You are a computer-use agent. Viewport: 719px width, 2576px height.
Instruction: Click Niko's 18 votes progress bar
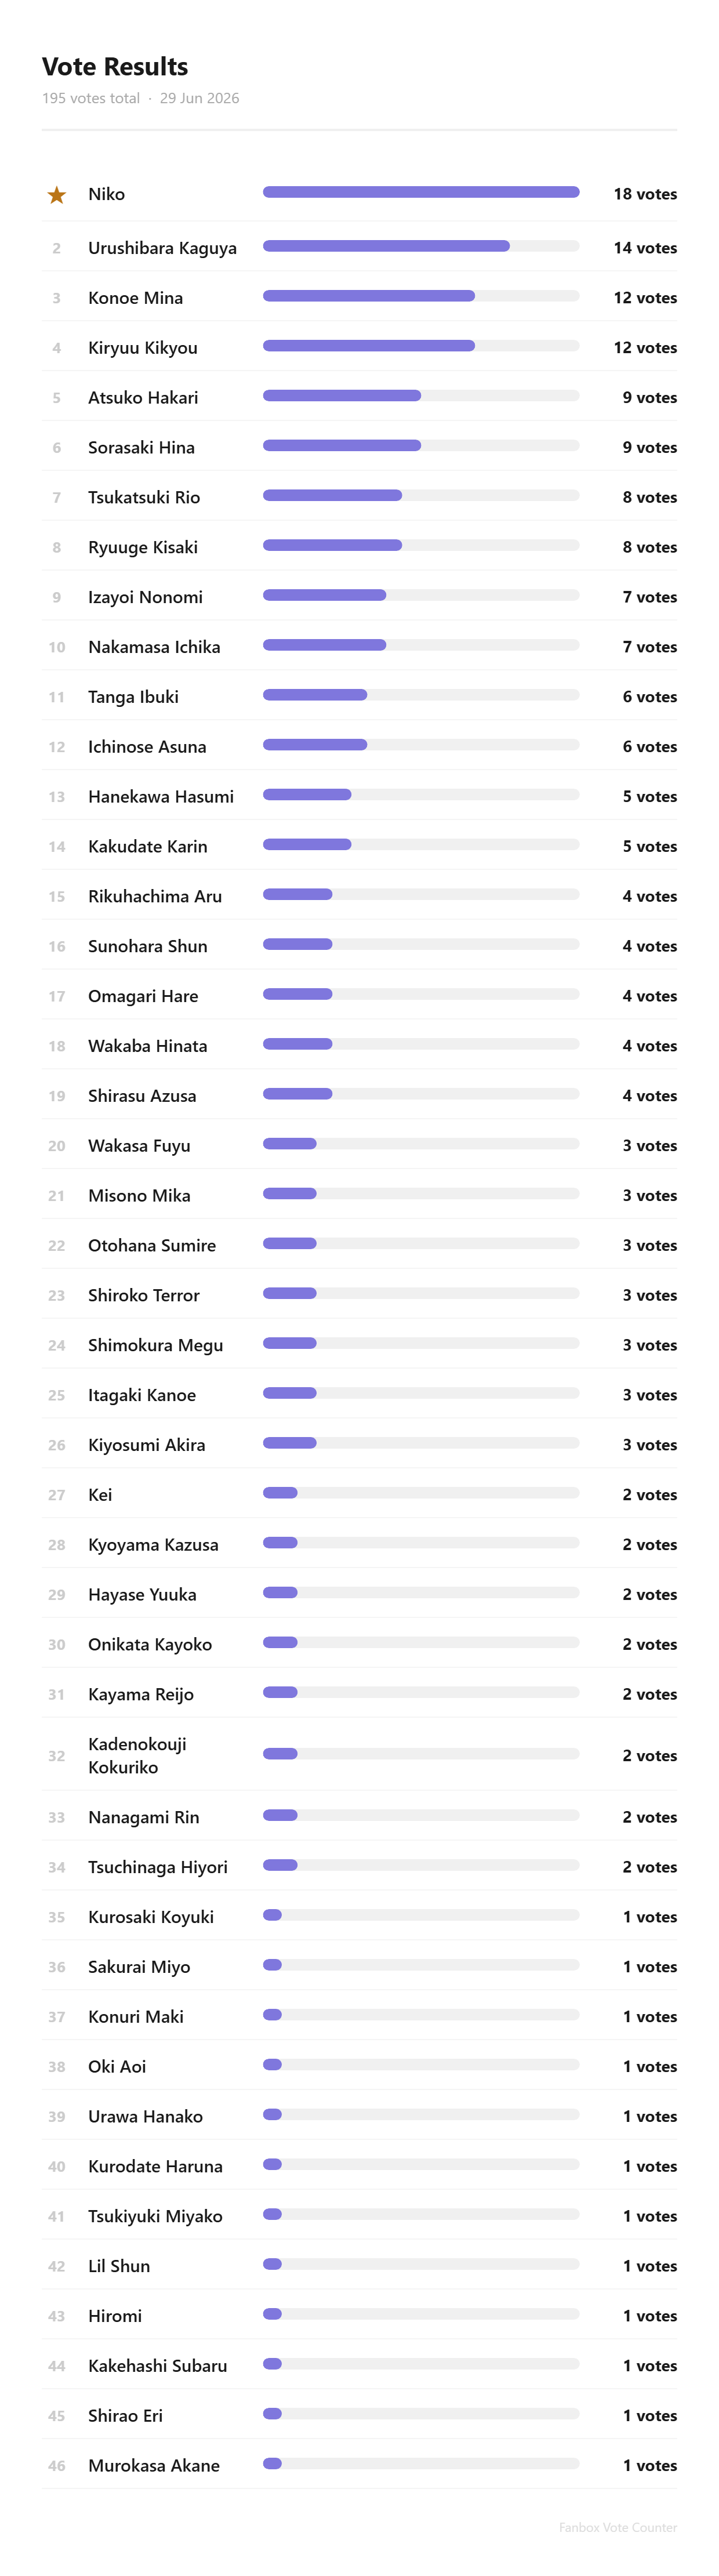click(x=421, y=192)
